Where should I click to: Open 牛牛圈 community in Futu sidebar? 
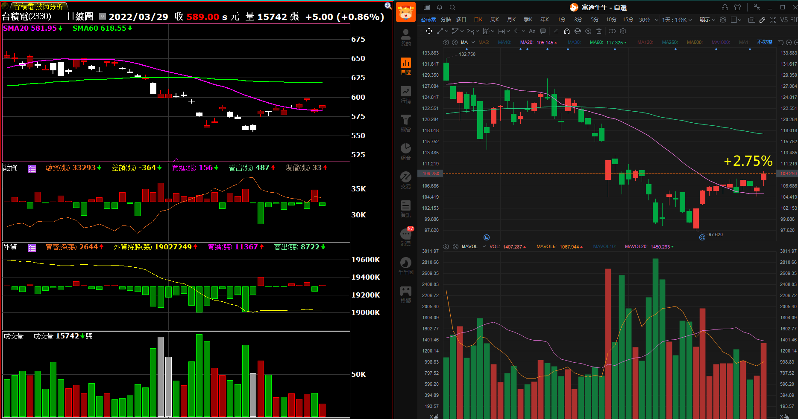405,266
